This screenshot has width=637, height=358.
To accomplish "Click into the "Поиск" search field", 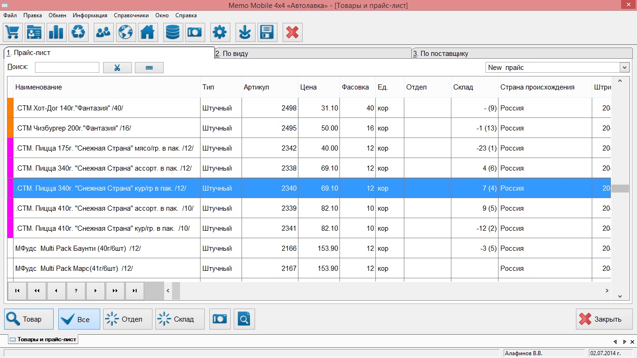I will (x=67, y=68).
